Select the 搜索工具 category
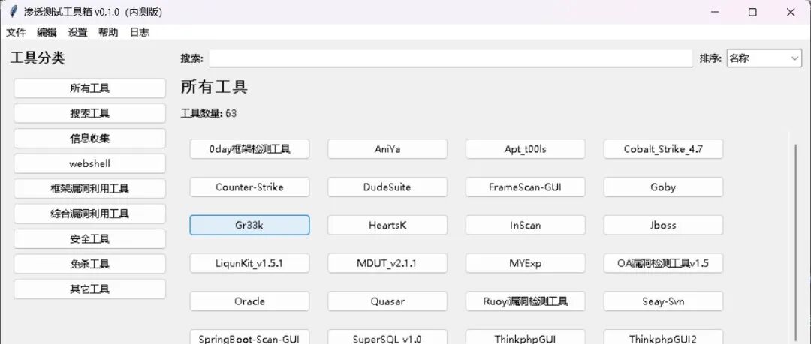This screenshot has width=811, height=344. point(90,113)
